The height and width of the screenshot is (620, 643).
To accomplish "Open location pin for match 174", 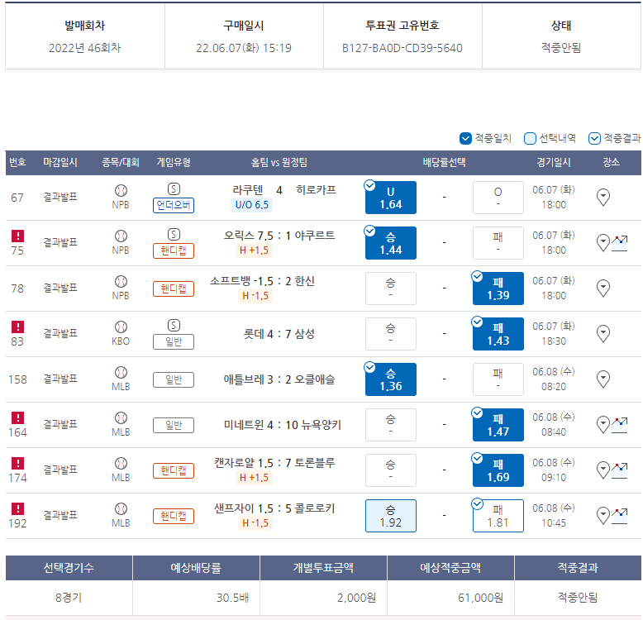I will coord(603,470).
